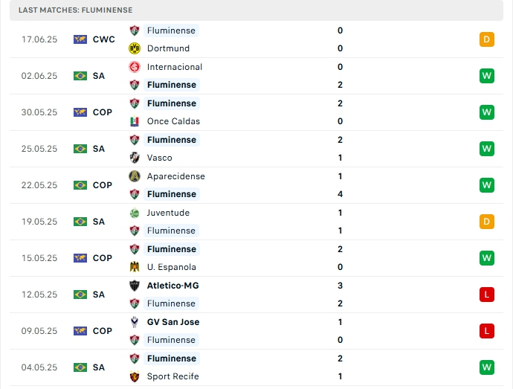Image resolution: width=513 pixels, height=389 pixels.
Task: Click the U. Espanola crest icon
Action: [x=135, y=267]
